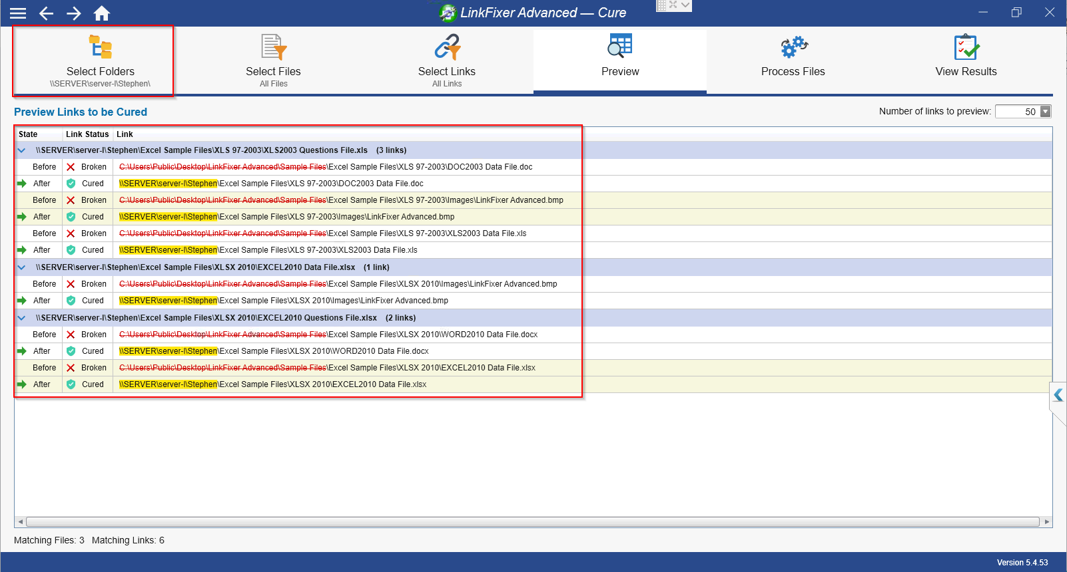Click the cured shield icon for XLS2003 Data File.xls
Screen dimensions: 1067x572
[x=71, y=250]
